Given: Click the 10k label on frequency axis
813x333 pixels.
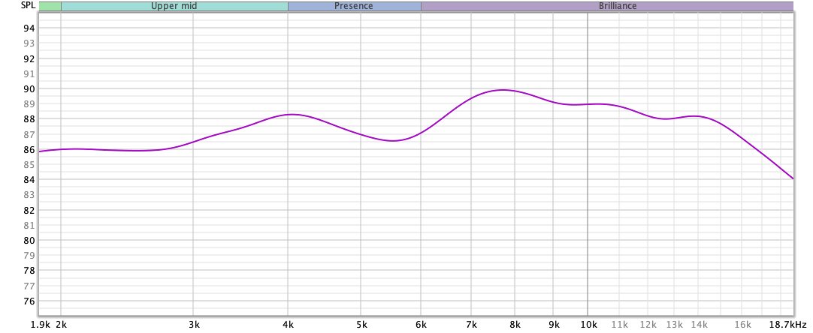Looking at the screenshot, I should click(588, 324).
